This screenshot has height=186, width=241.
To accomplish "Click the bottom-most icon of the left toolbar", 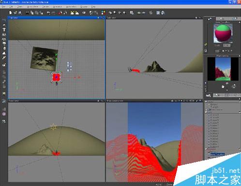I will tap(4, 121).
